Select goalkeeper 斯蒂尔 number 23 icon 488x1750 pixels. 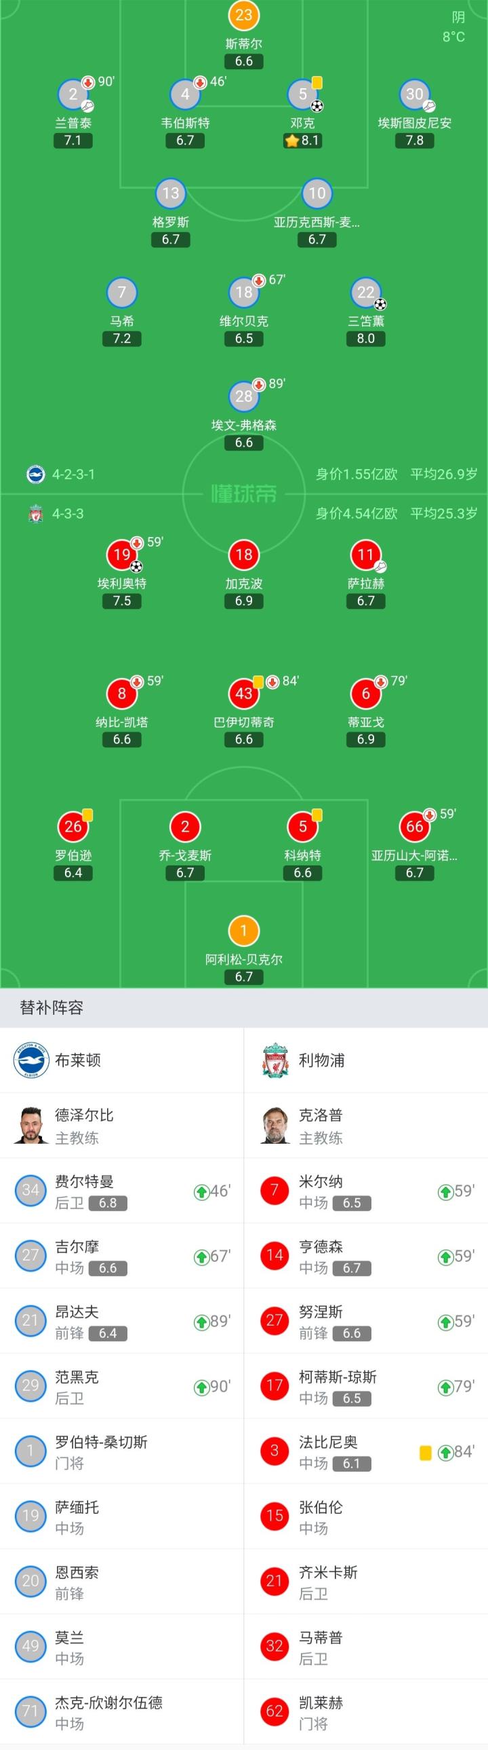[243, 15]
